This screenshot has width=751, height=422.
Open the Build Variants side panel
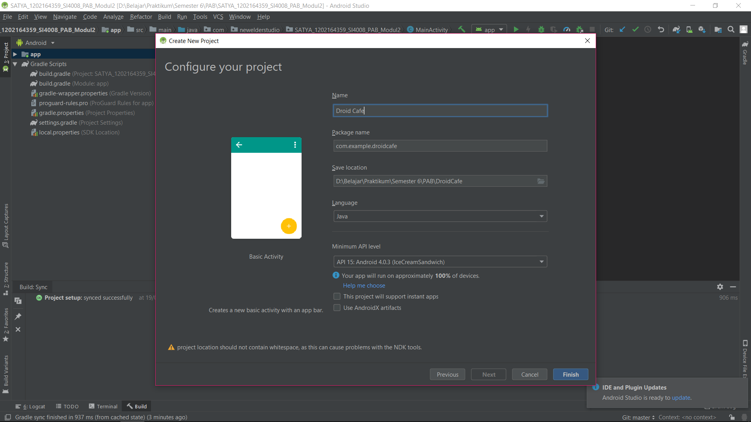(6, 374)
